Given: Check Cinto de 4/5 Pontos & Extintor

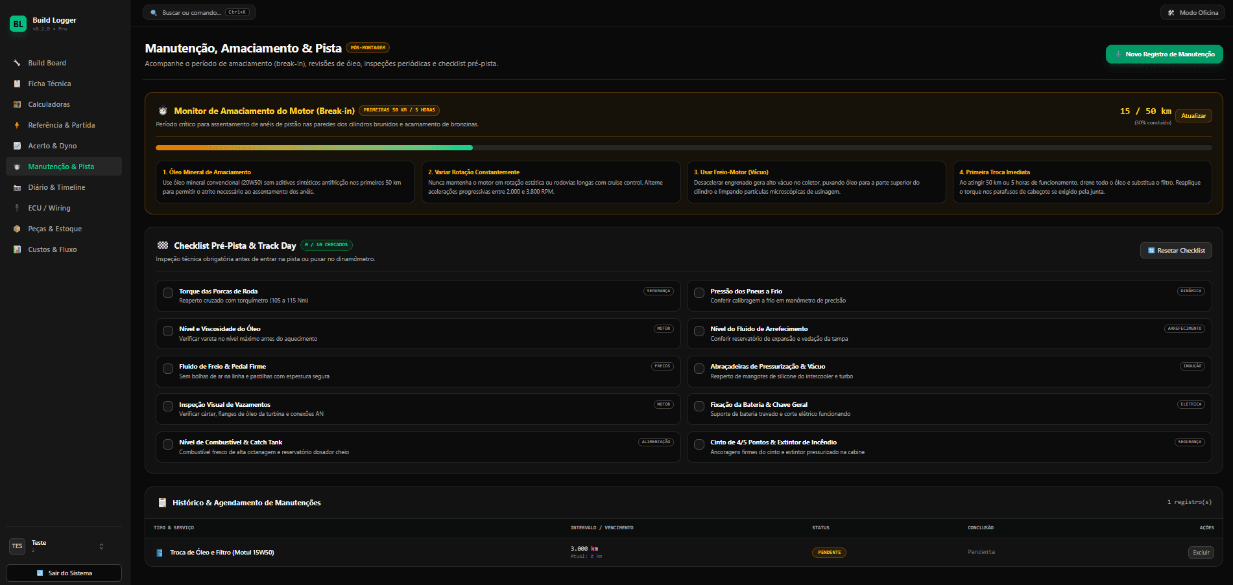Looking at the screenshot, I should 699,444.
